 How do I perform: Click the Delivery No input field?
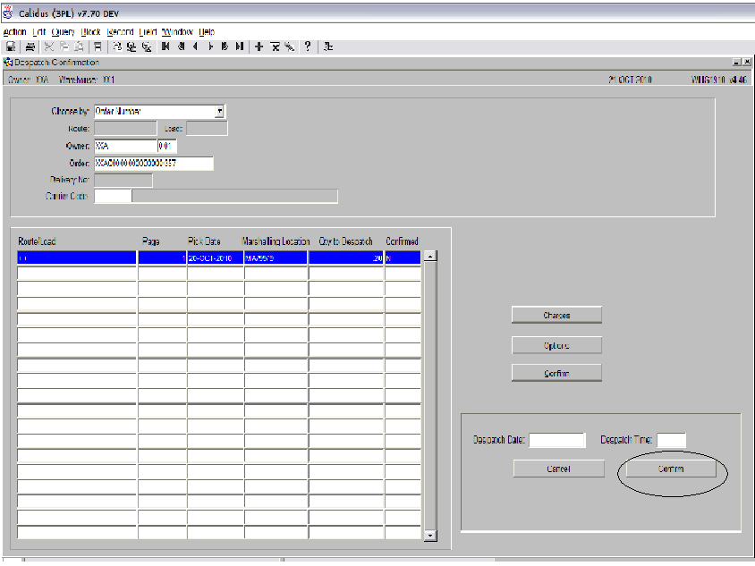123,180
